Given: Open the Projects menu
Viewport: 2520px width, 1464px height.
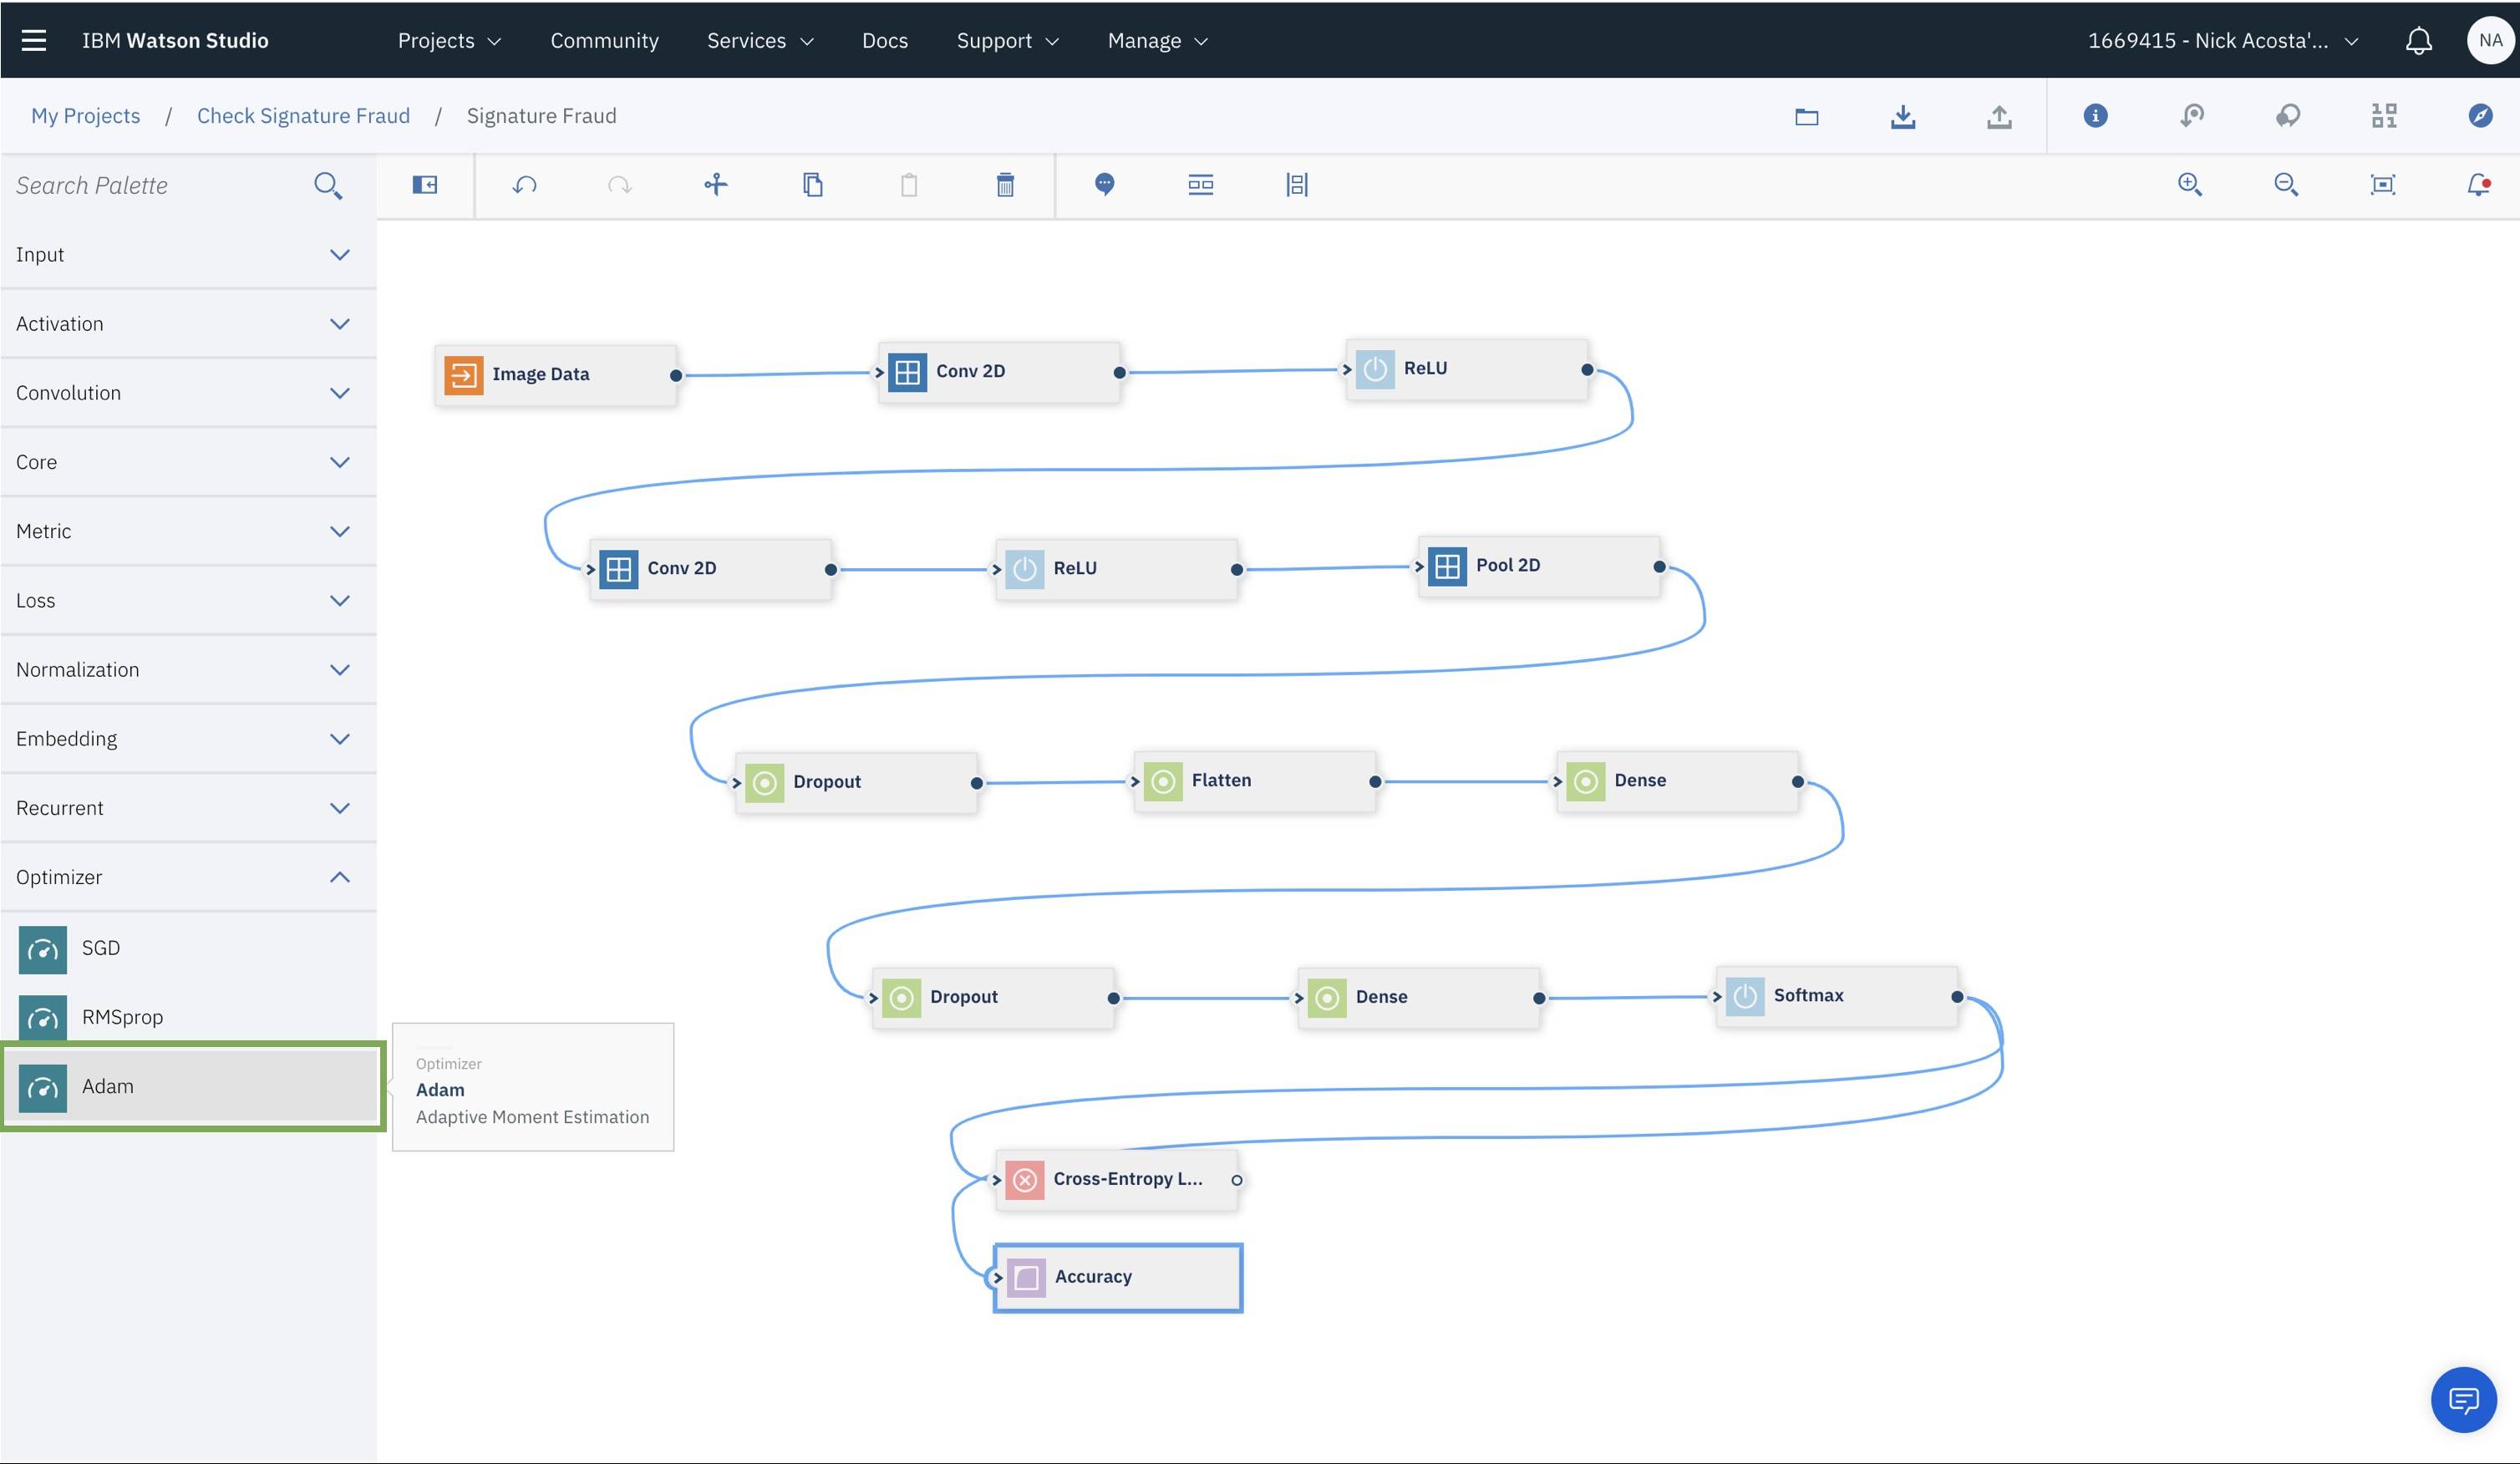Looking at the screenshot, I should point(449,40).
